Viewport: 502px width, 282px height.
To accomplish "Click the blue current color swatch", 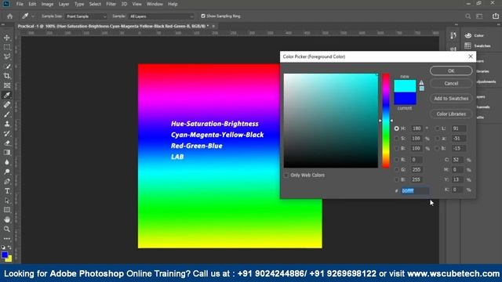I will pos(405,99).
